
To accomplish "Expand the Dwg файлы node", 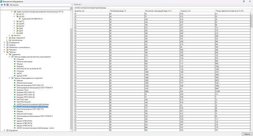I will click(x=4, y=131).
